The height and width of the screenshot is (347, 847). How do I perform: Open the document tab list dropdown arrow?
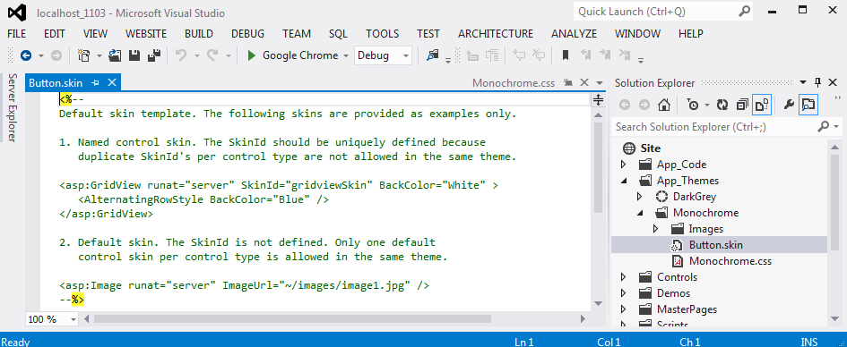click(599, 83)
